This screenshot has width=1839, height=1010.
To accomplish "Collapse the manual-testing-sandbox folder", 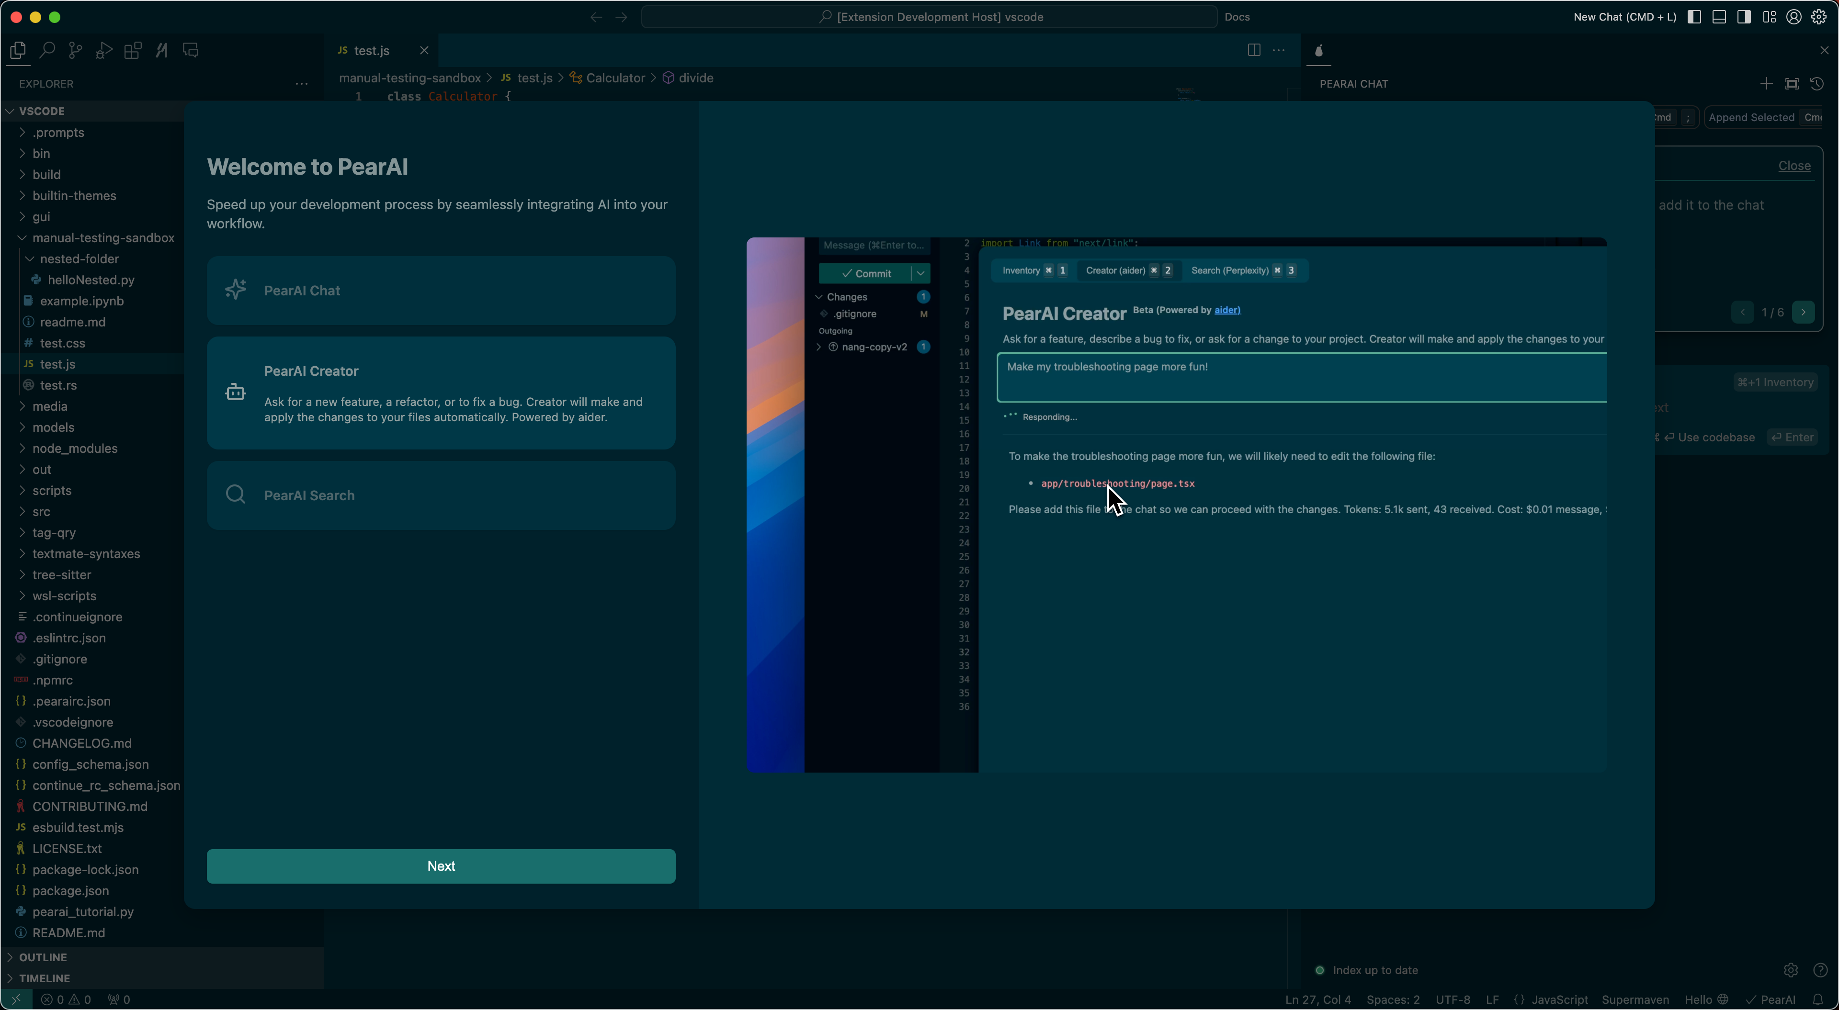I will pos(103,238).
